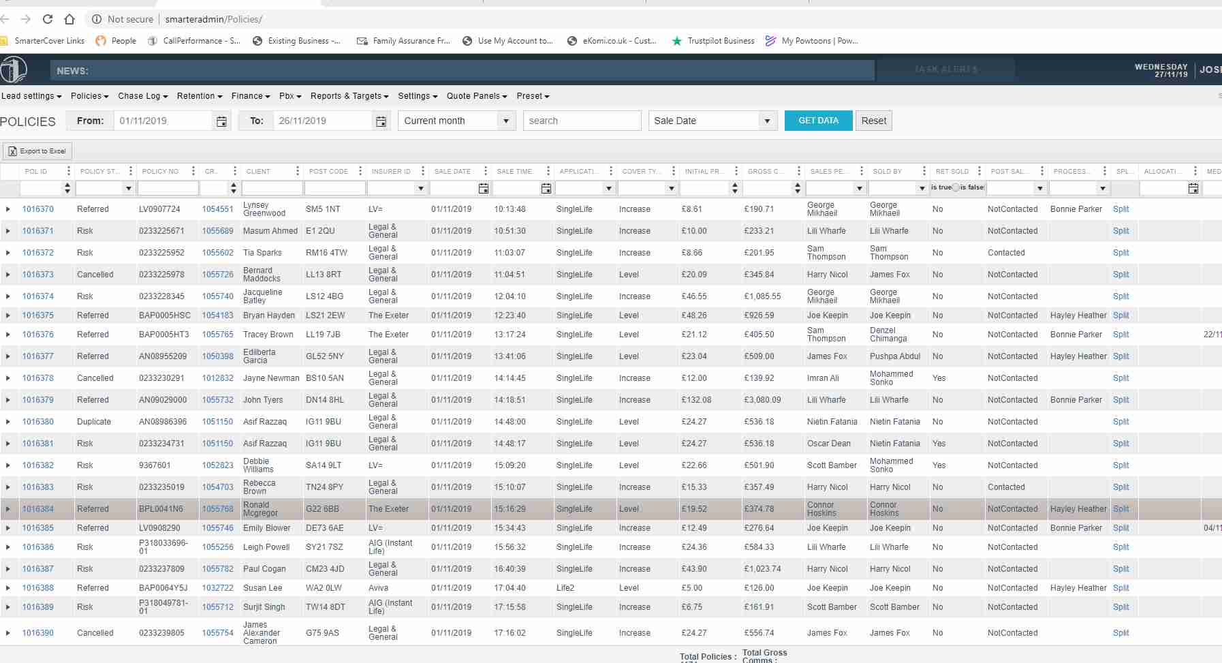Click the browser home icon

click(x=69, y=19)
